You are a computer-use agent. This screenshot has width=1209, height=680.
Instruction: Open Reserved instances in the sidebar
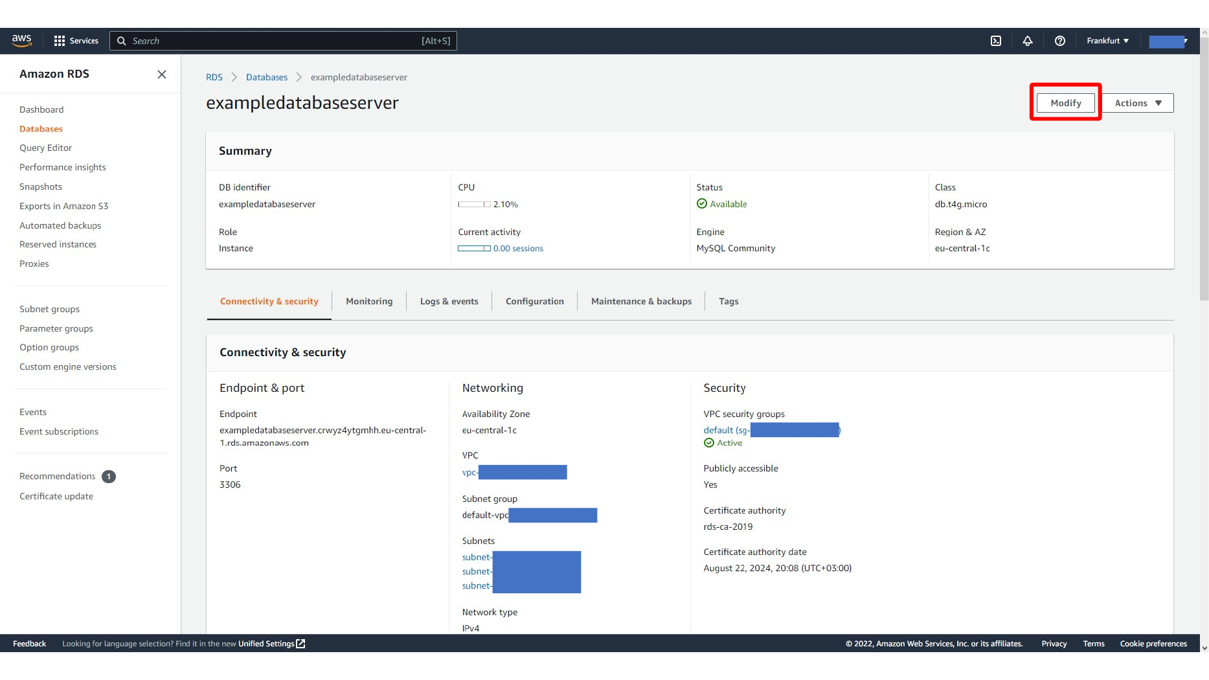(58, 244)
